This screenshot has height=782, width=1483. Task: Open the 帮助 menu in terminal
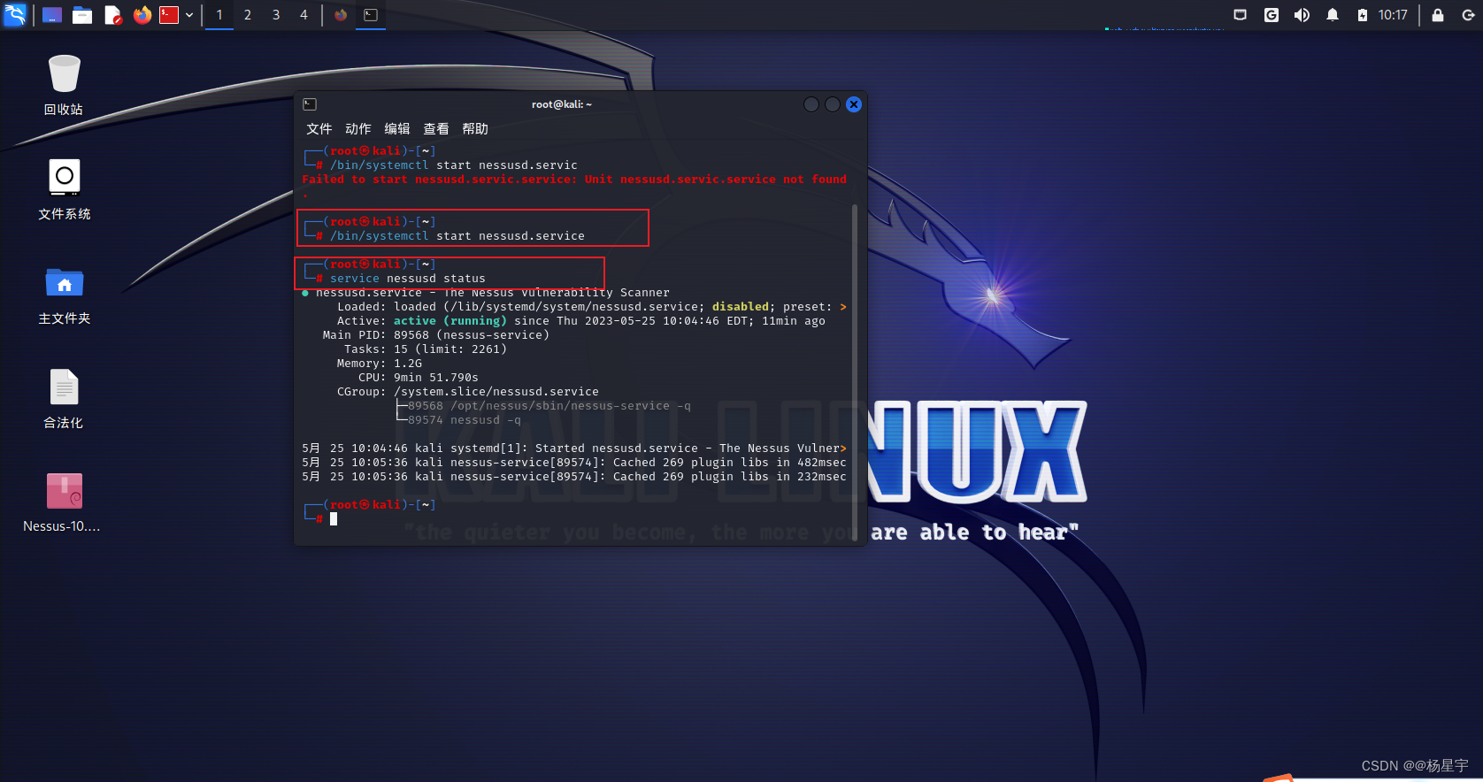[x=475, y=129]
